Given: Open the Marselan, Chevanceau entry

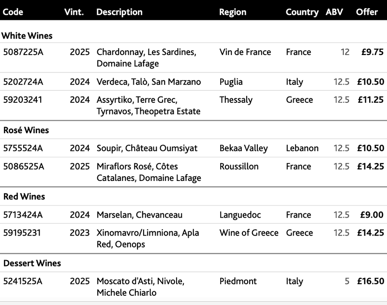Looking at the screenshot, I should (139, 215).
